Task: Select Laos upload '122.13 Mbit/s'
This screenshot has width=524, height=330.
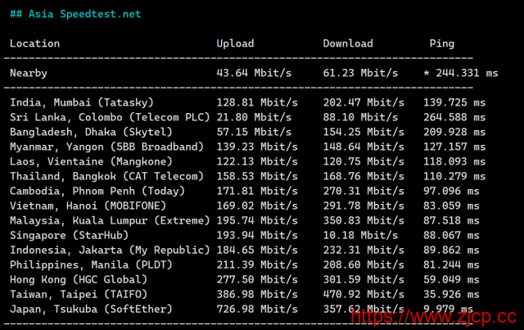Action: (257, 161)
